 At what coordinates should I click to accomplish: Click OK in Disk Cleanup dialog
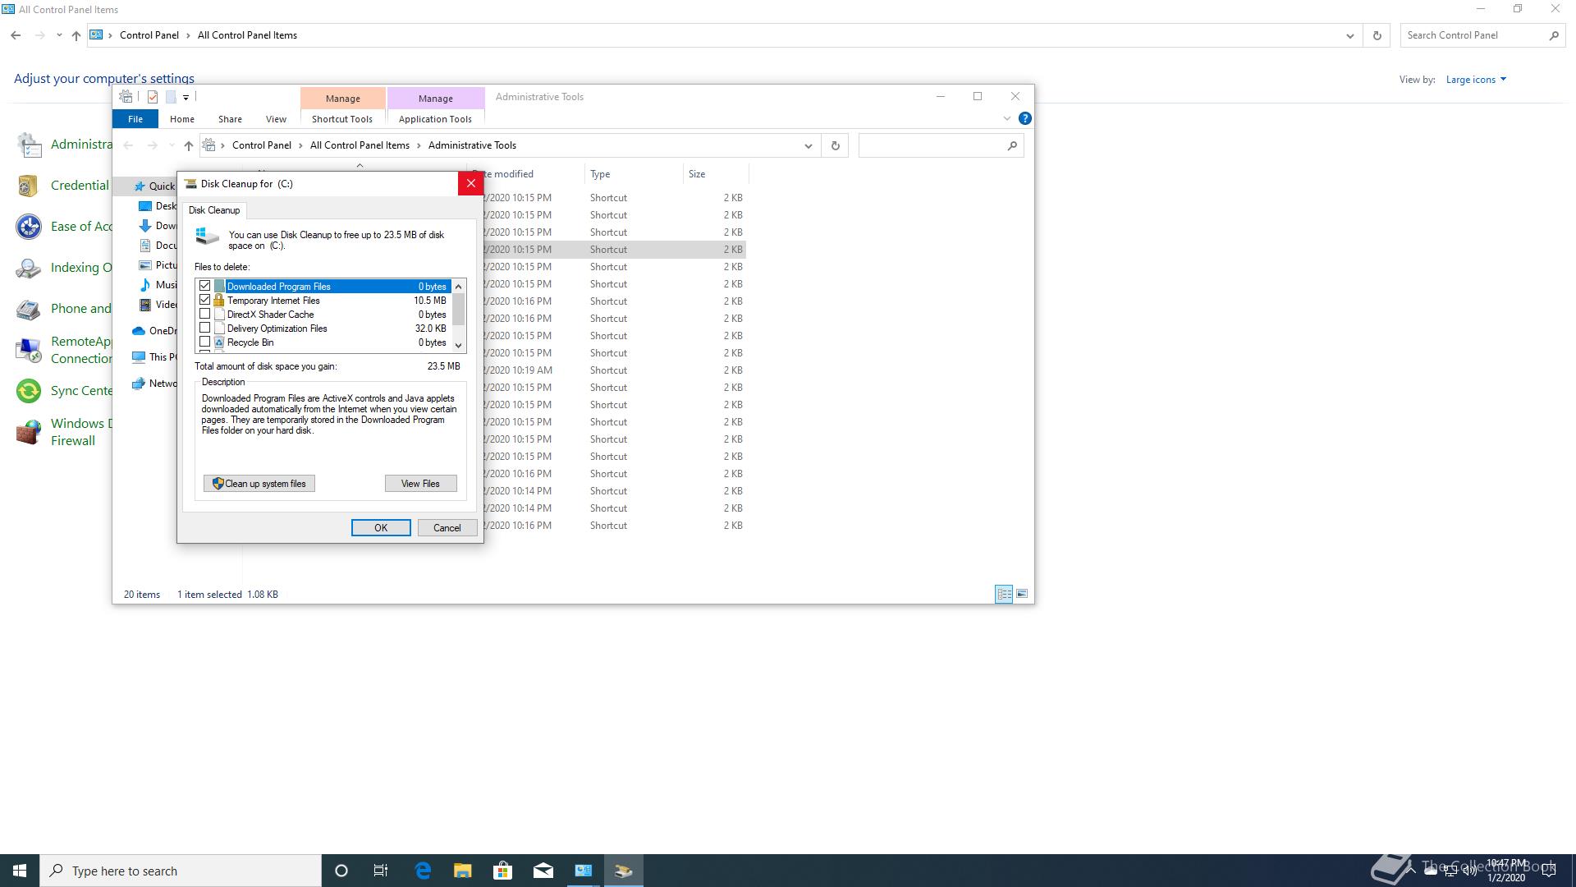pyautogui.click(x=381, y=527)
